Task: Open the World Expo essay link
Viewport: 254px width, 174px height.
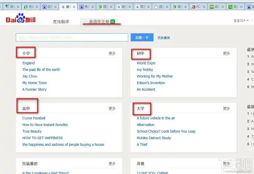Action: point(146,63)
